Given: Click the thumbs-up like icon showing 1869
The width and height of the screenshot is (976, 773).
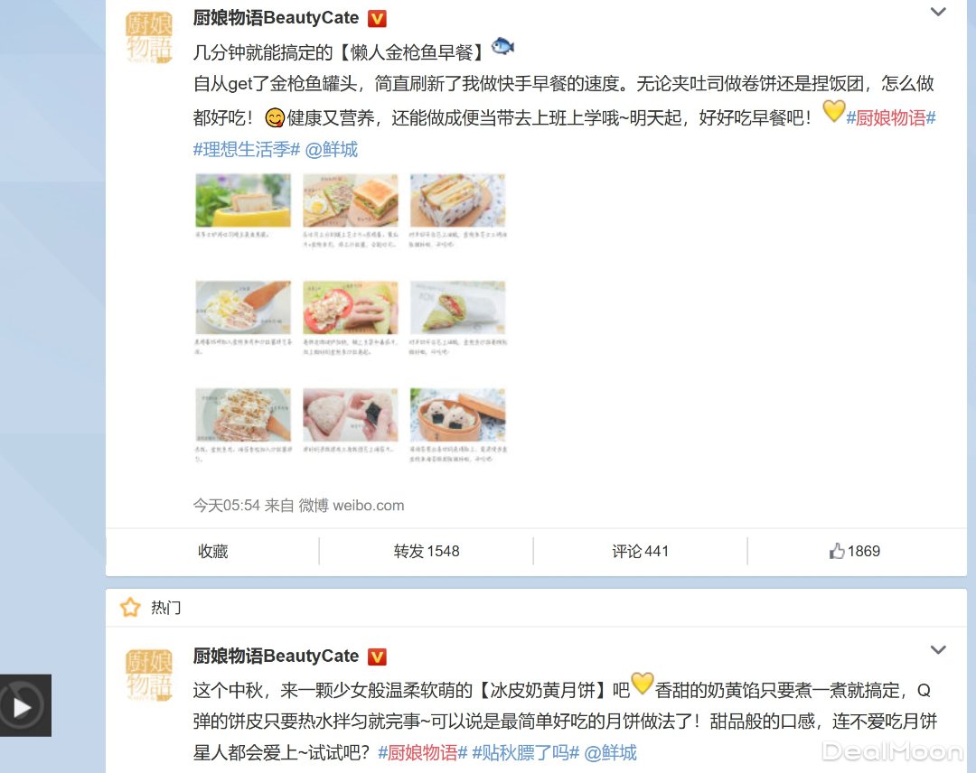Looking at the screenshot, I should (x=837, y=551).
